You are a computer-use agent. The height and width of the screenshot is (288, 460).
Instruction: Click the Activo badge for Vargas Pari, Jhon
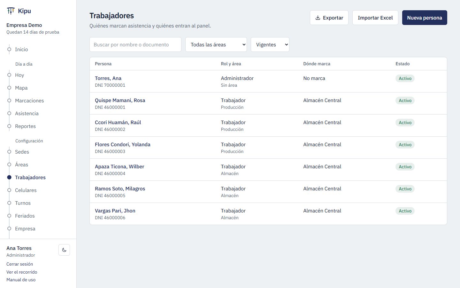[x=405, y=211]
